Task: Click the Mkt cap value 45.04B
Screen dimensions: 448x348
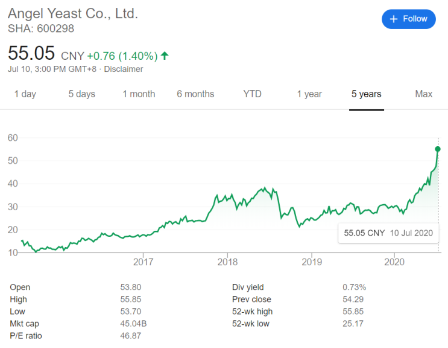Action: click(133, 323)
